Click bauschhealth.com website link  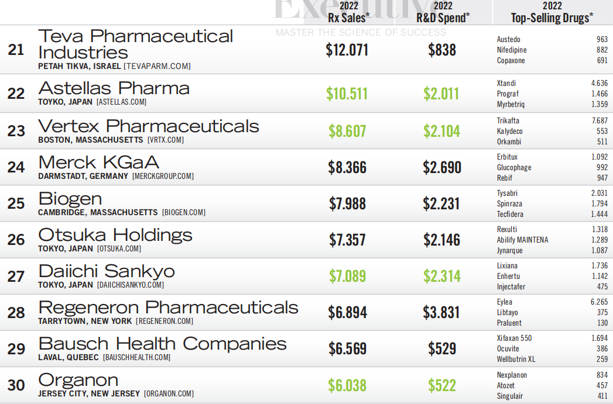(137, 358)
